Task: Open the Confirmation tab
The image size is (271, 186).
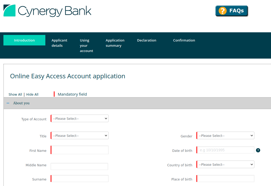Action: pos(184,40)
